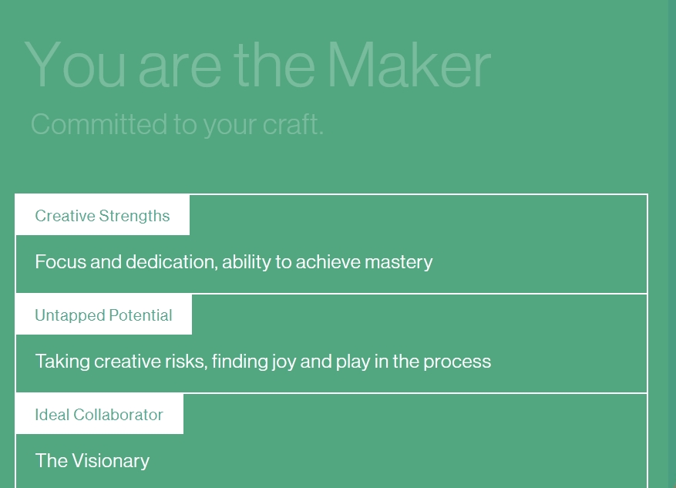This screenshot has width=676, height=488.
Task: Select the Creative Strengths label
Action: point(103,216)
